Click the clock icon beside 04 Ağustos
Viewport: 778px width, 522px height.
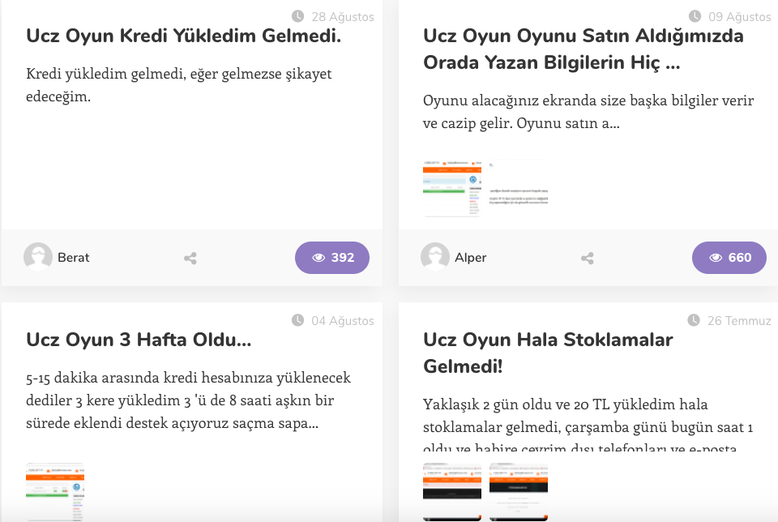pyautogui.click(x=298, y=321)
